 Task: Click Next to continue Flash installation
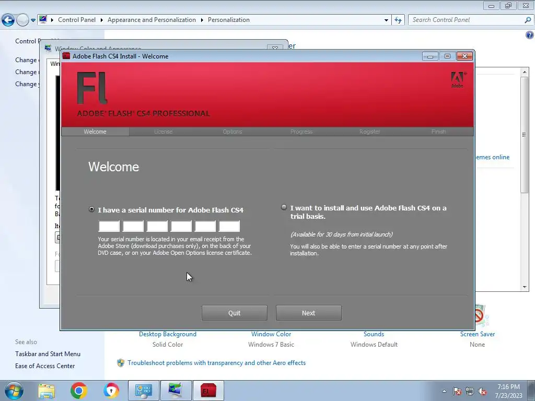(x=308, y=313)
